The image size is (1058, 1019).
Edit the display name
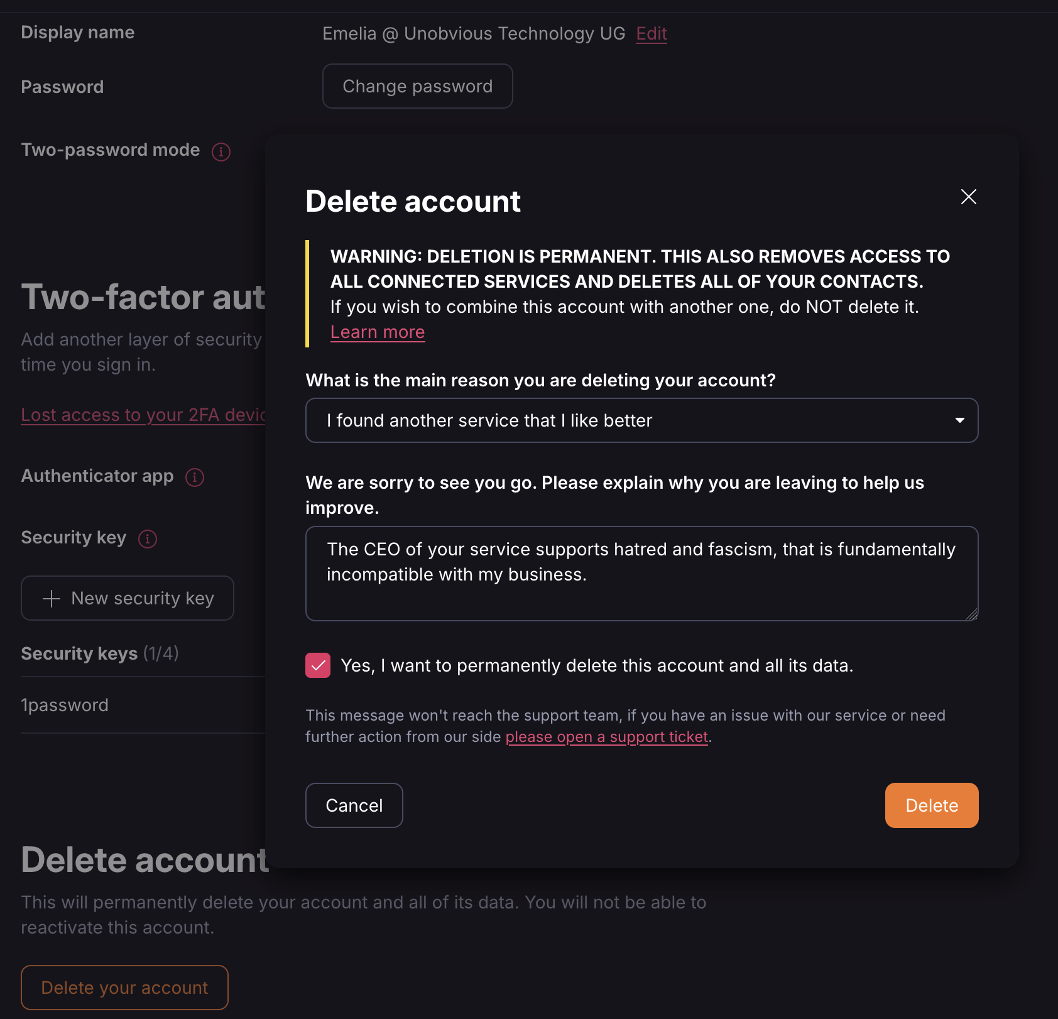(x=651, y=33)
